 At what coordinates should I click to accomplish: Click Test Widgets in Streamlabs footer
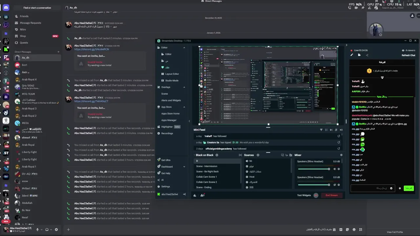[304, 195]
